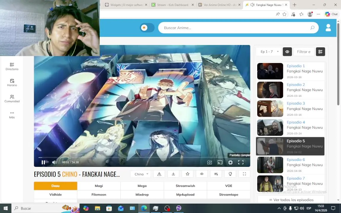Open File Explorer from the taskbar
Viewport: 341px width, 213px height.
point(97,208)
